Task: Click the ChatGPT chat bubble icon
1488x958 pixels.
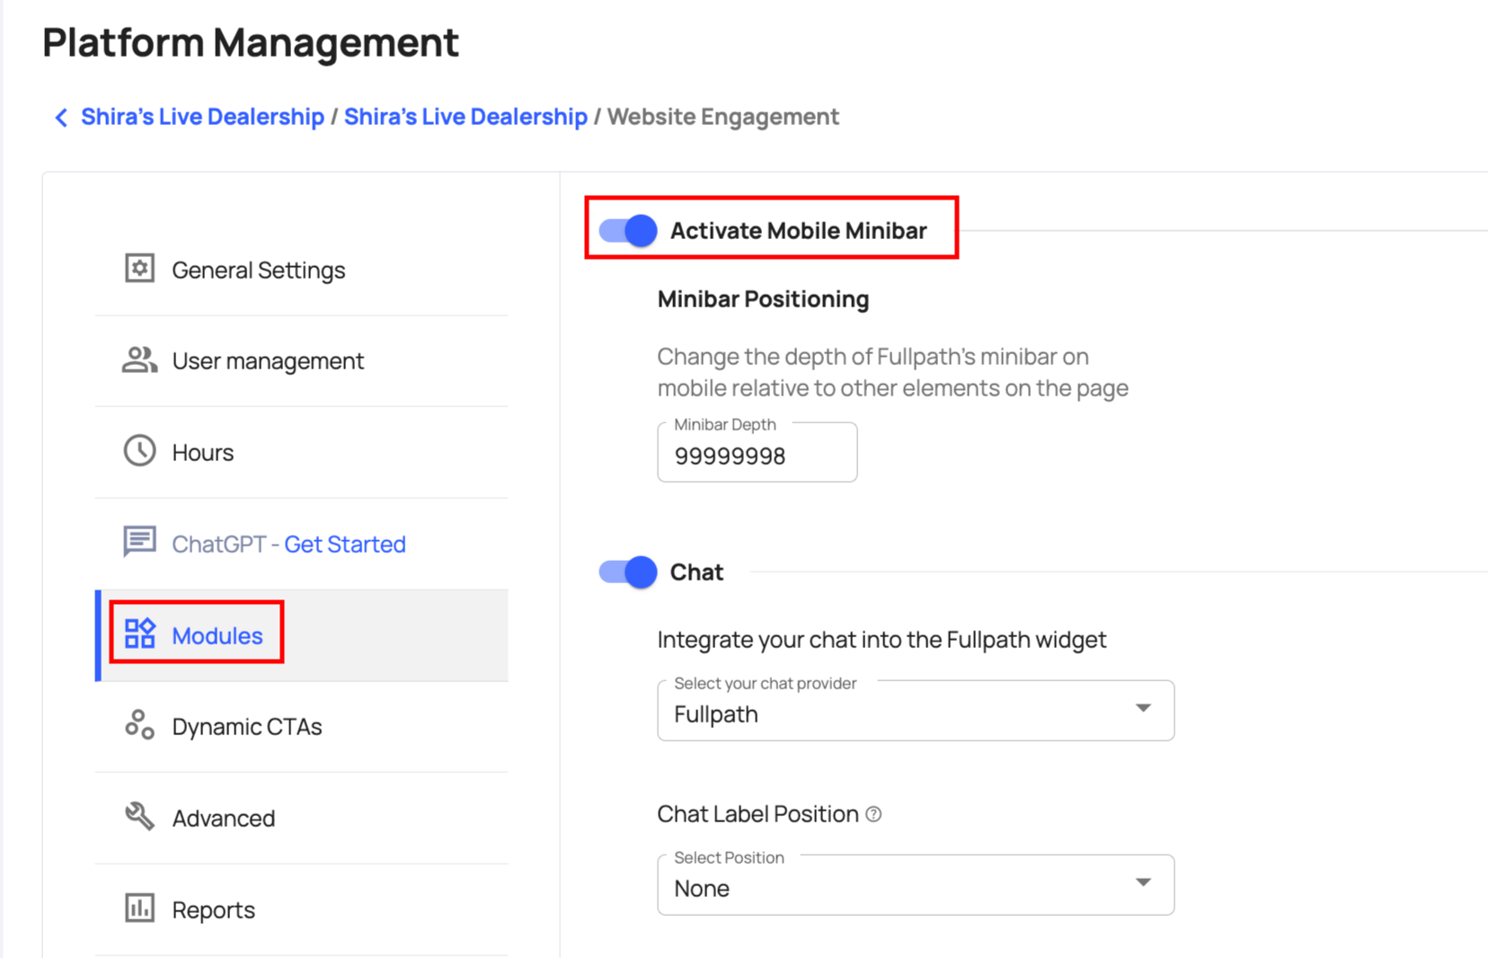Action: point(139,542)
